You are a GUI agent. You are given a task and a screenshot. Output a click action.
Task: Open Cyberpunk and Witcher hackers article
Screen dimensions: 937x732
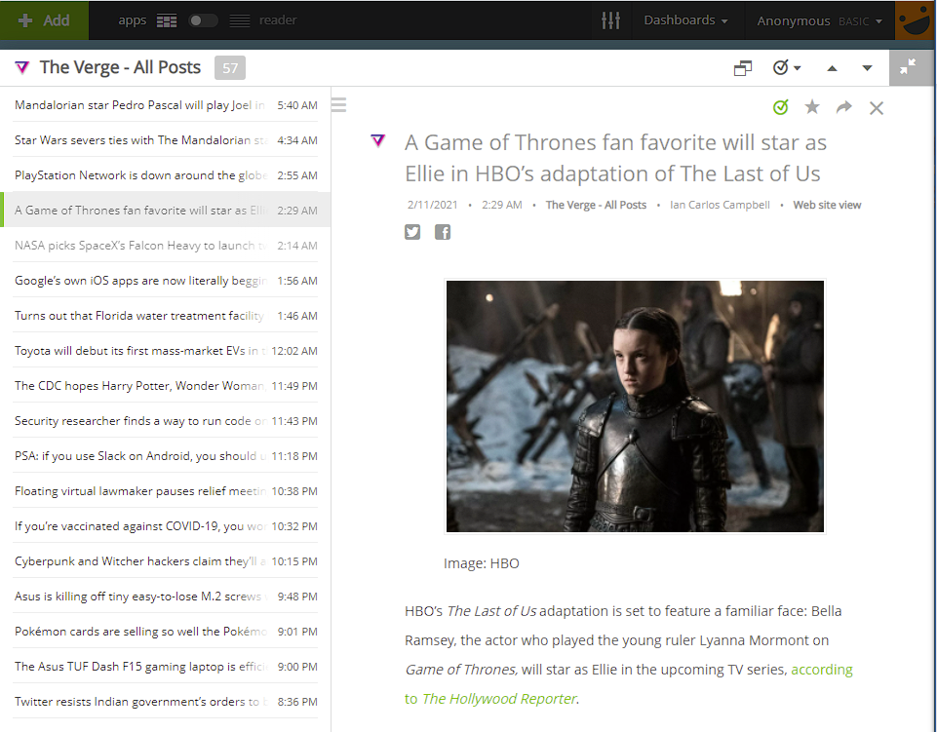pos(166,561)
